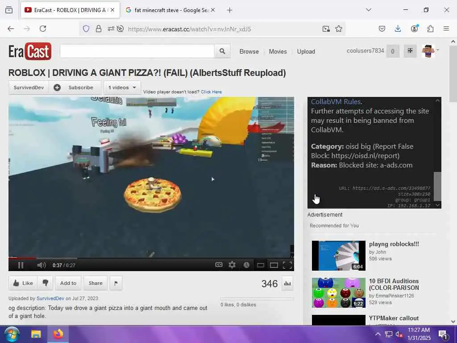The image size is (457, 343).
Task: Open a new browser tab
Action: click(230, 10)
